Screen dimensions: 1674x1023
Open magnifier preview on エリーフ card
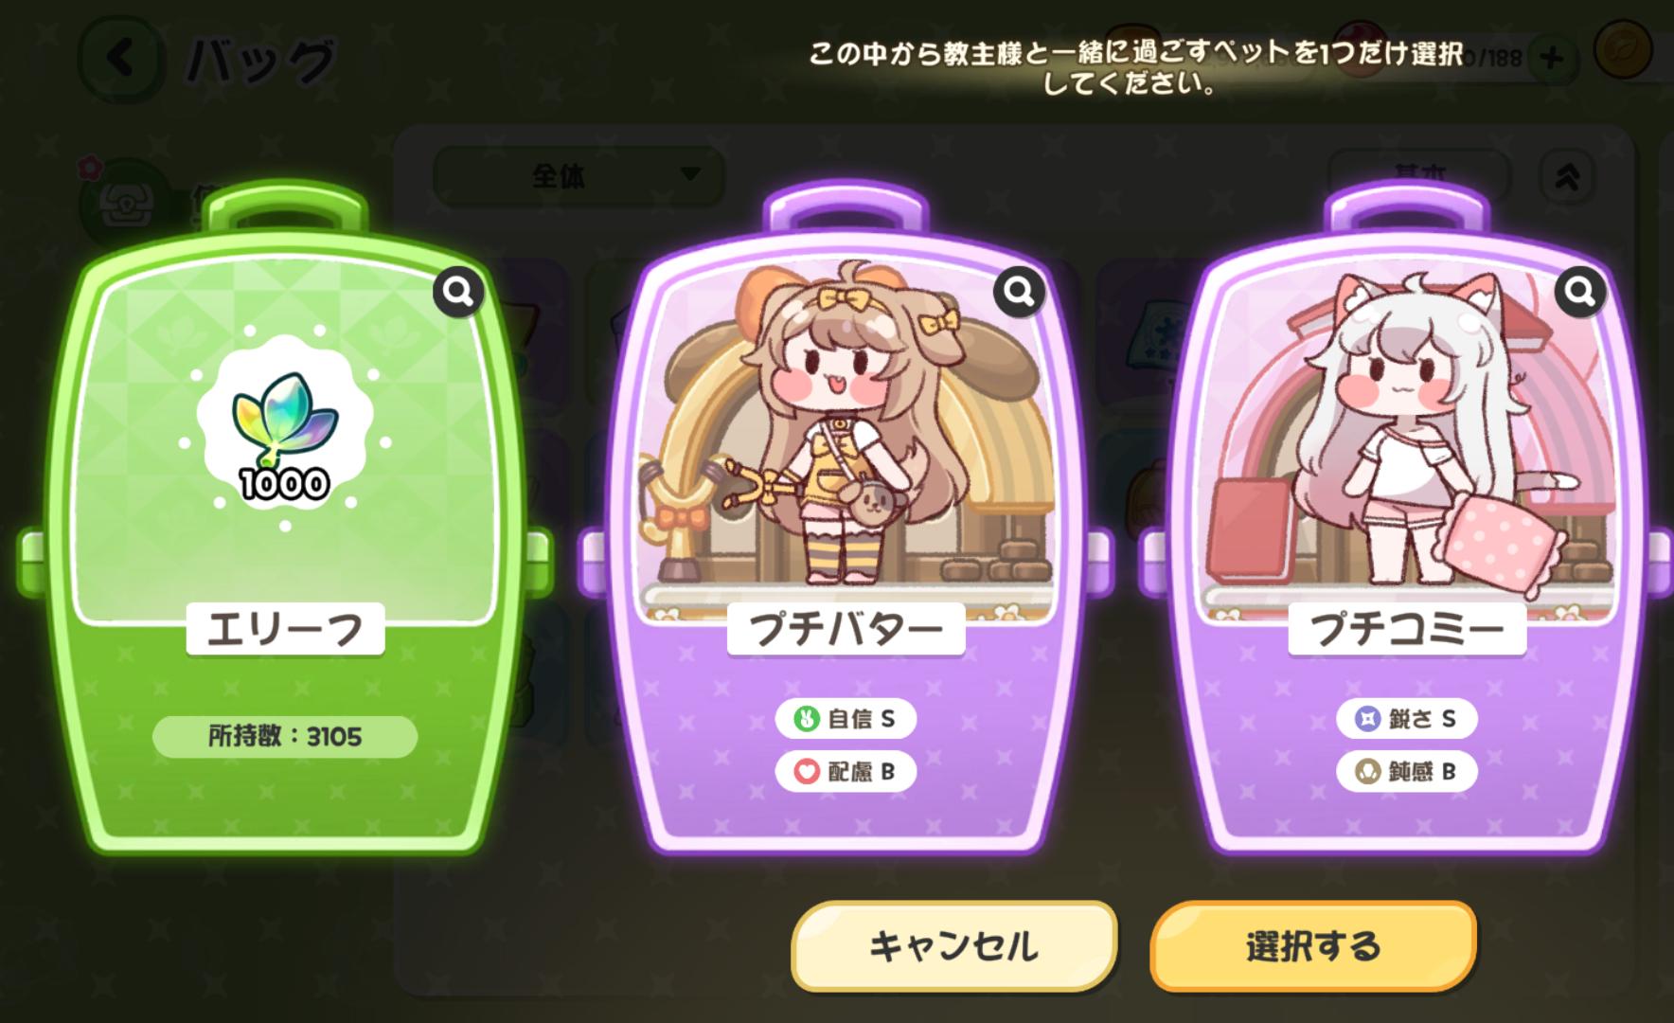pyautogui.click(x=459, y=293)
